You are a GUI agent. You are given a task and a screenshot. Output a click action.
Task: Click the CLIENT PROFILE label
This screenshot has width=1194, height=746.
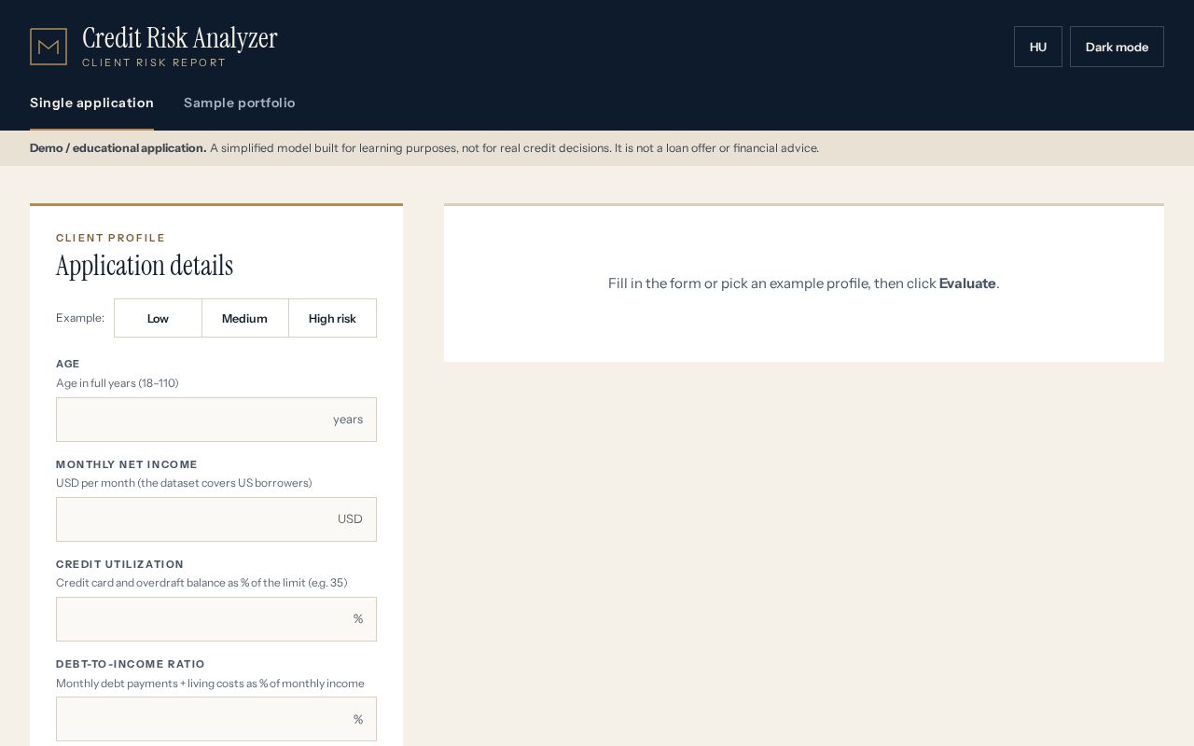(x=111, y=238)
